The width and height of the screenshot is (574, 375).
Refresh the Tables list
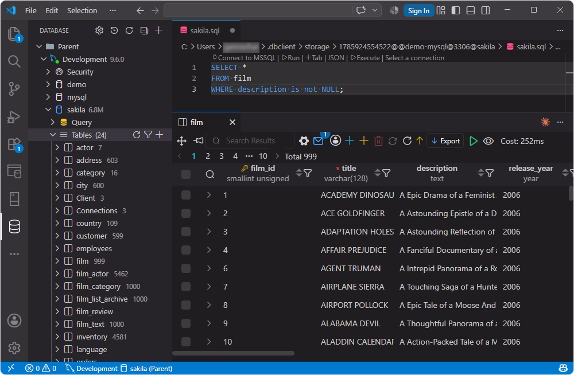coord(136,135)
